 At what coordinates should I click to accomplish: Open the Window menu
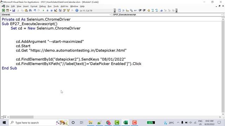pyautogui.click(x=74, y=6)
